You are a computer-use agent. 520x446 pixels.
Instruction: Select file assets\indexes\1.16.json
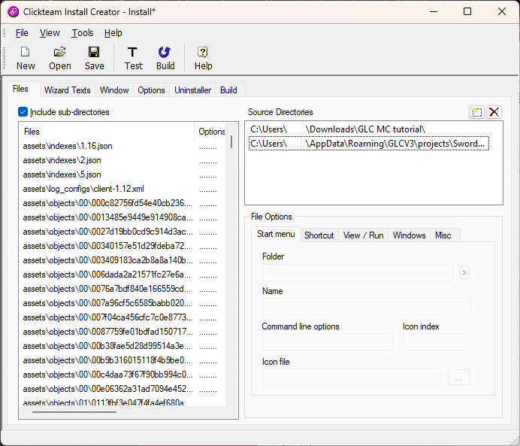[x=68, y=146]
